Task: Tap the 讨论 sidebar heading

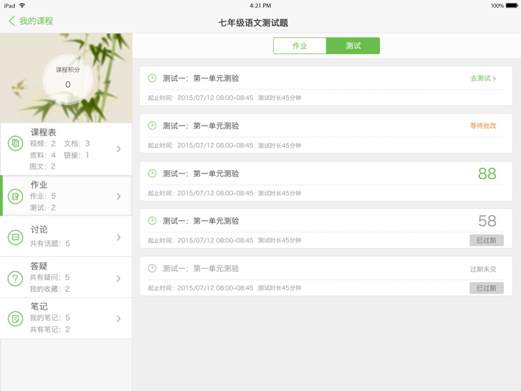Action: (39, 229)
